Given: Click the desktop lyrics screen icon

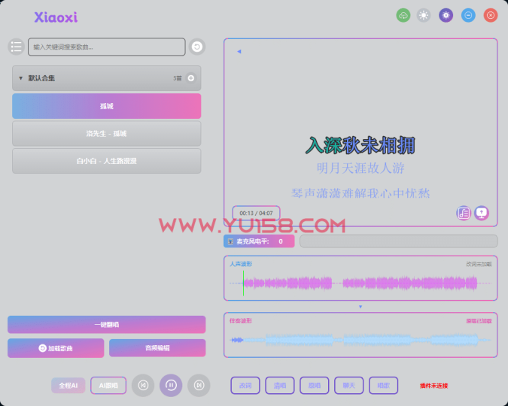Looking at the screenshot, I should coord(482,213).
